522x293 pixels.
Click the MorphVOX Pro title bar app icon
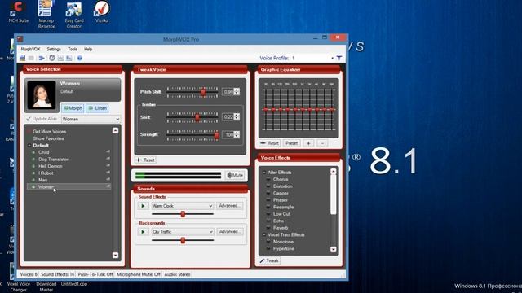(20, 39)
